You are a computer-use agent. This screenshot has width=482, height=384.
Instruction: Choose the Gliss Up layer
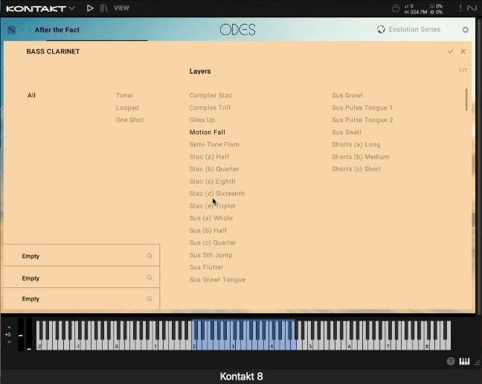[202, 120]
